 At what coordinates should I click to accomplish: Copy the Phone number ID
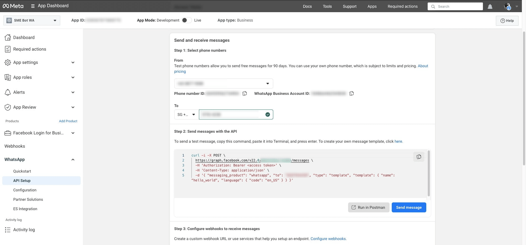tap(244, 93)
